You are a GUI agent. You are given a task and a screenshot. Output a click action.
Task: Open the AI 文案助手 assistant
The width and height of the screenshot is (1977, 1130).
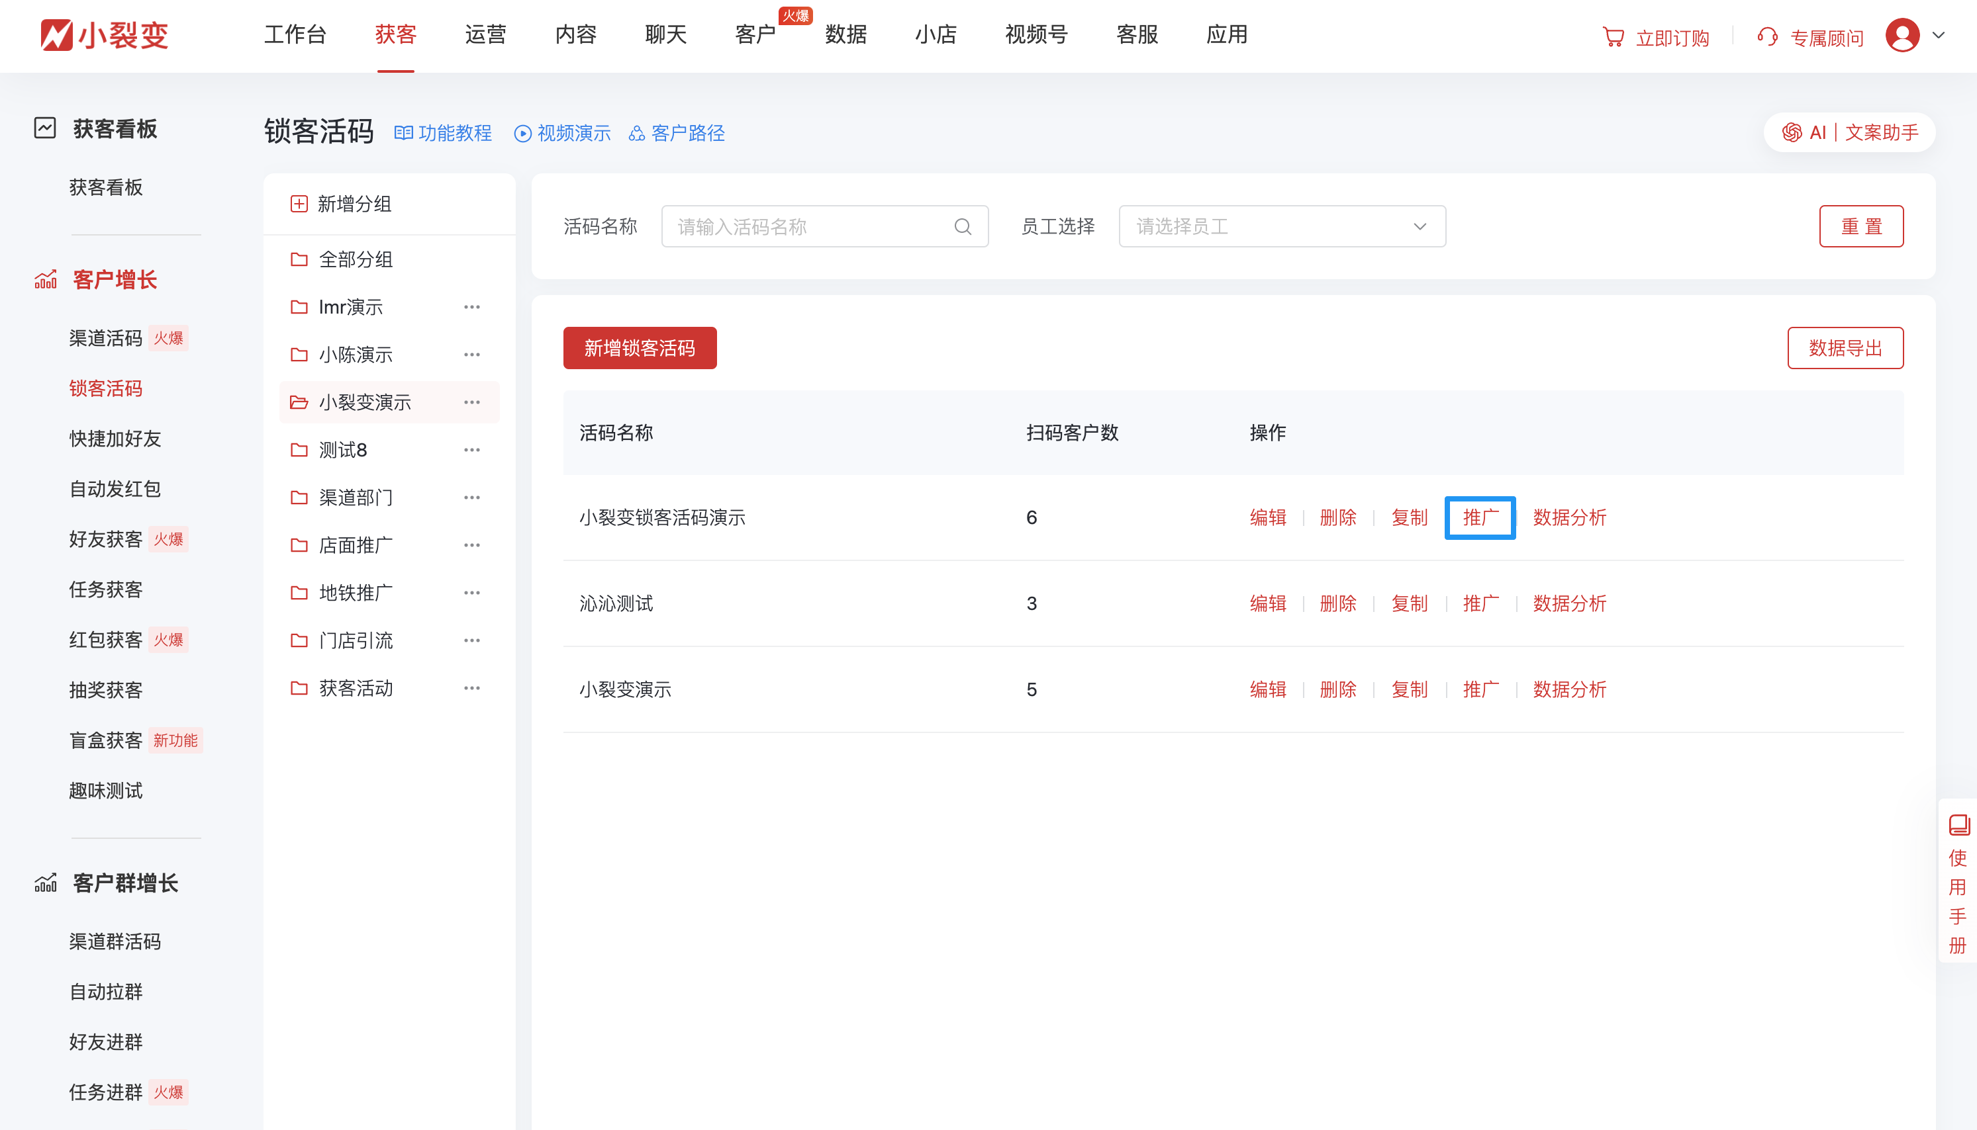coord(1849,133)
